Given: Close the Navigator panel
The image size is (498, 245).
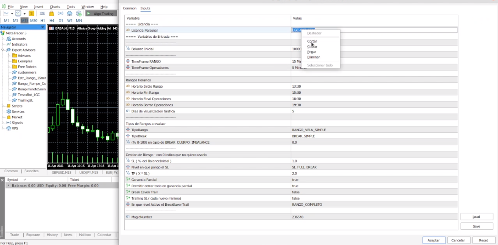Looking at the screenshot, I should [x=42, y=27].
